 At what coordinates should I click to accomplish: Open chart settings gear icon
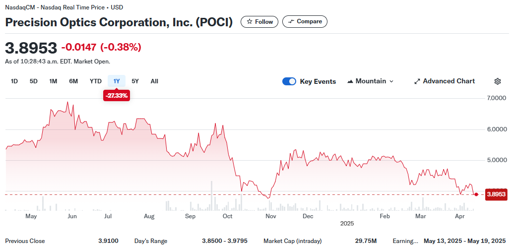click(x=498, y=81)
